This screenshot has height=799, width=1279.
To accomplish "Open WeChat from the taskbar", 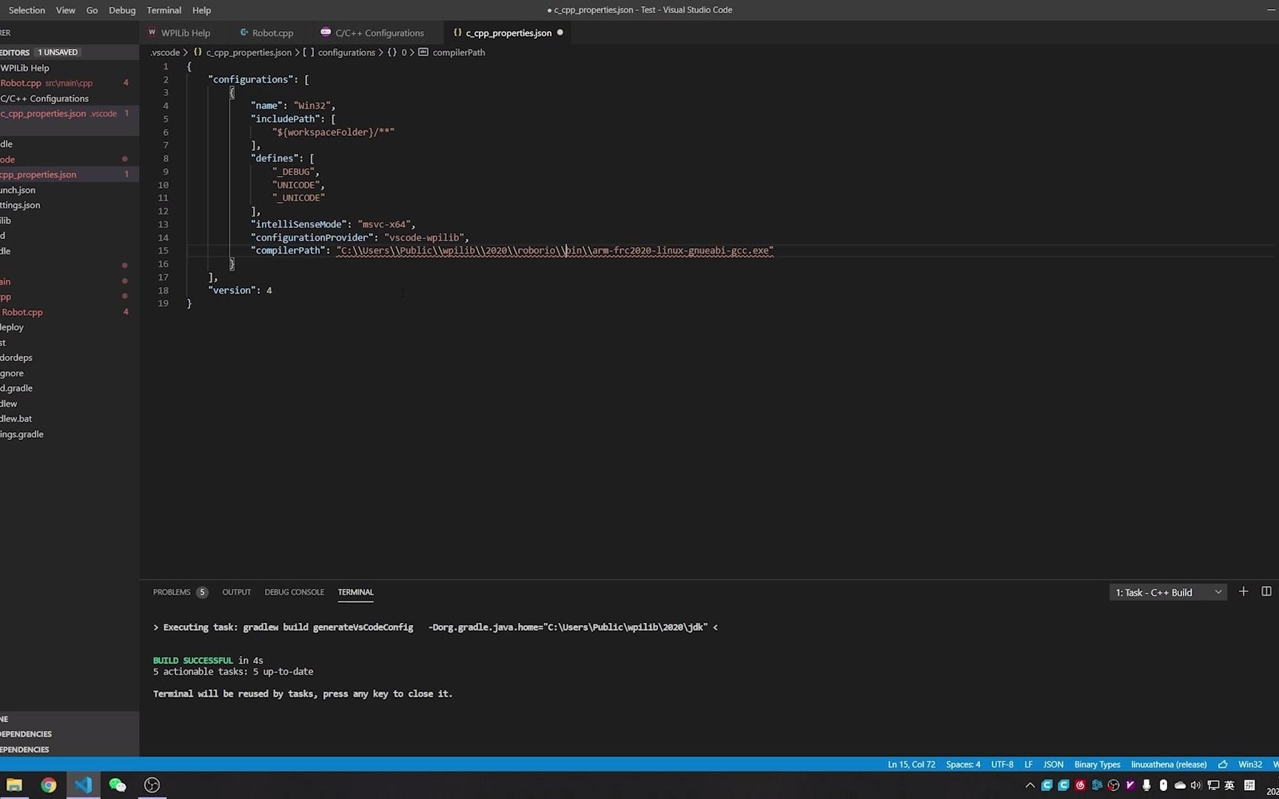I will pos(118,785).
